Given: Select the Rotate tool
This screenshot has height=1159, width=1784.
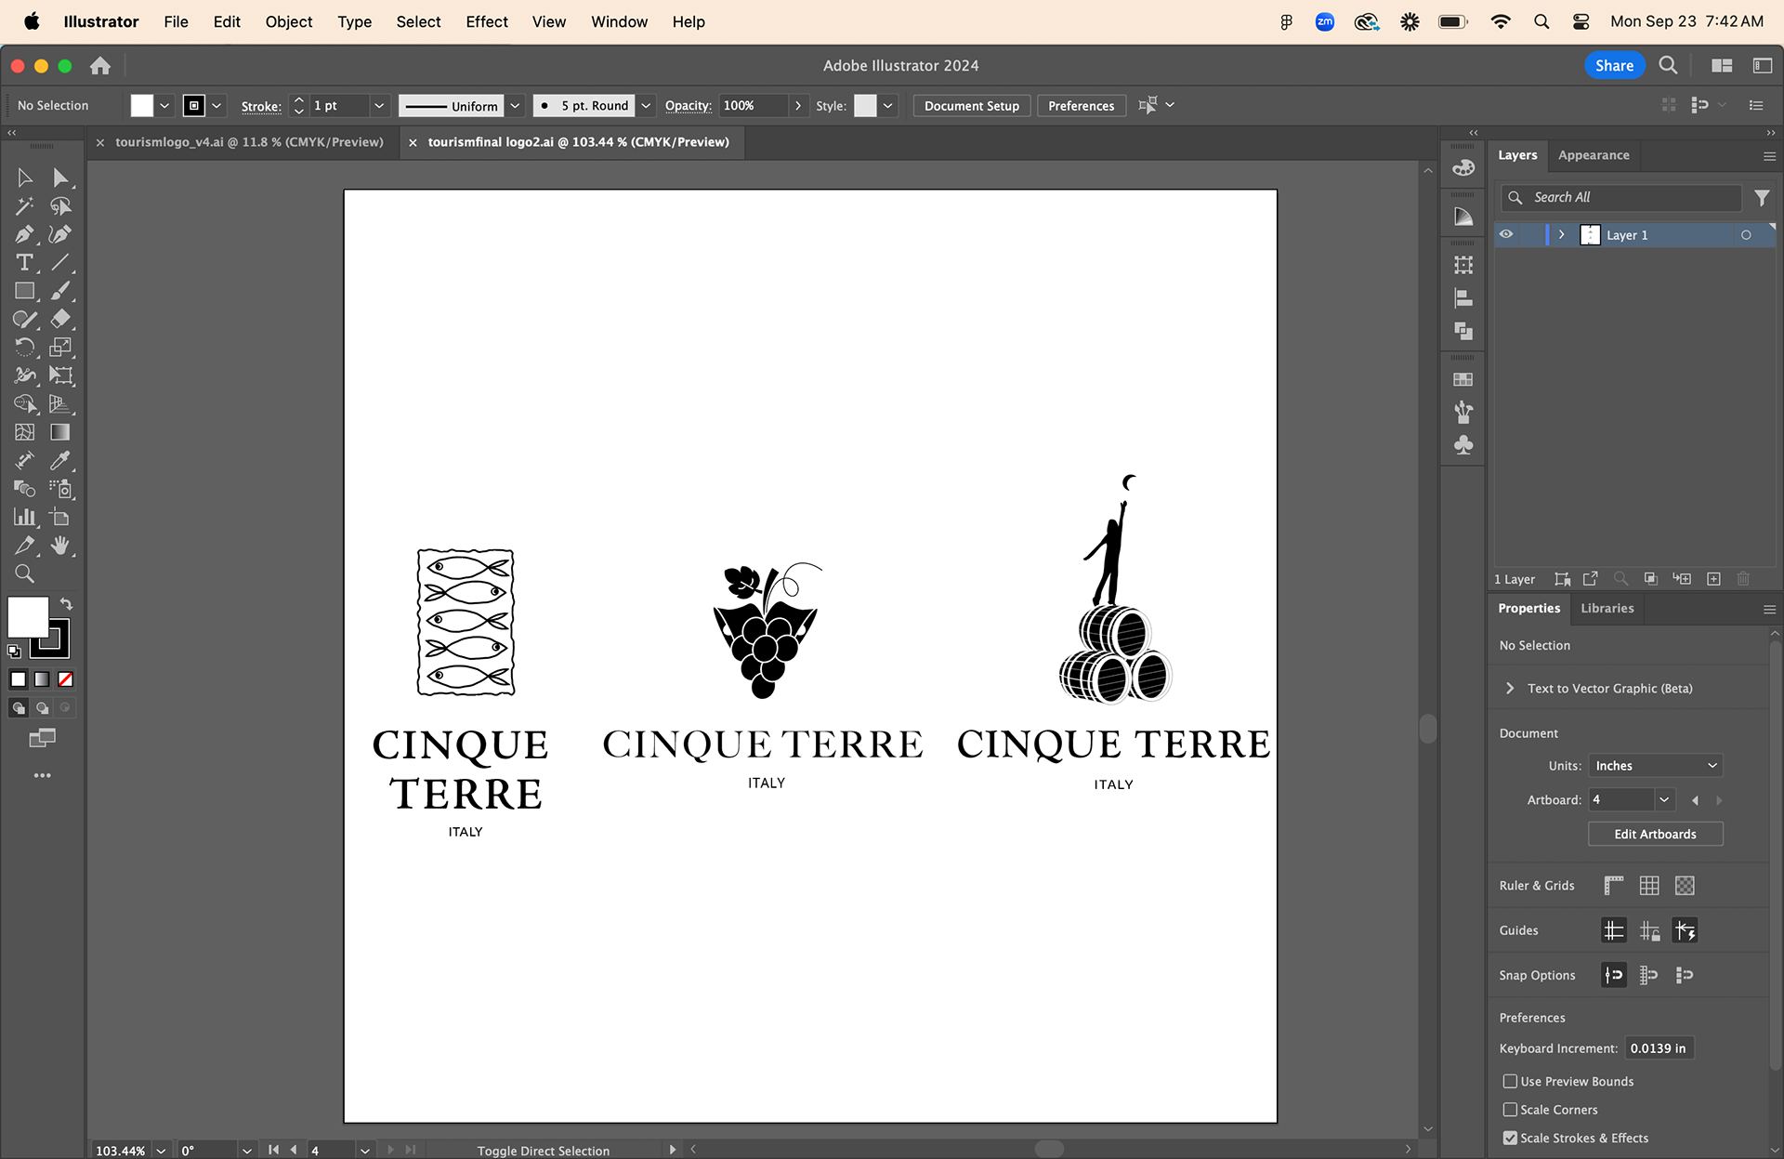Looking at the screenshot, I should pos(25,348).
